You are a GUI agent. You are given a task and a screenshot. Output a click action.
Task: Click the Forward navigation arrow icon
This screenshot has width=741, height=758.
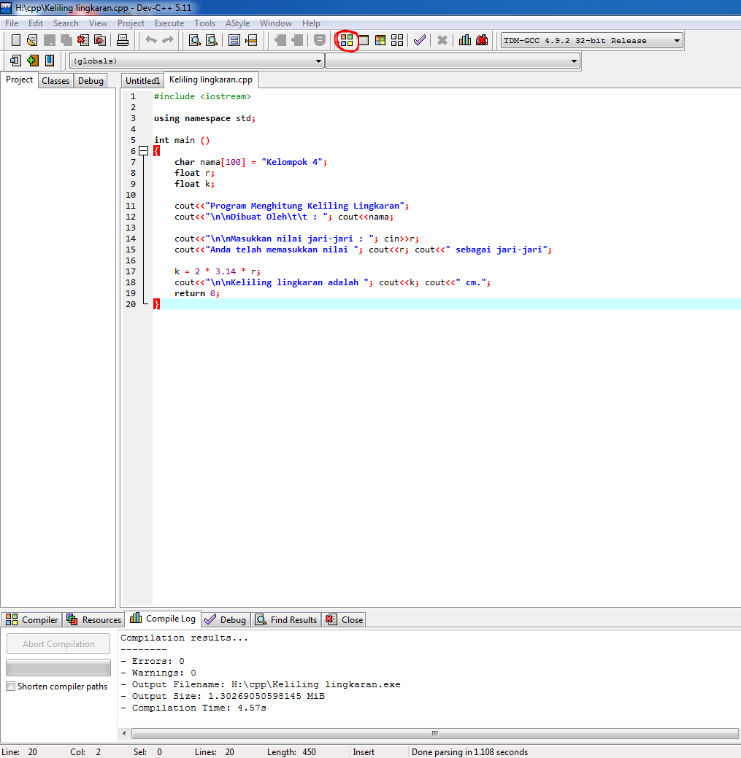pyautogui.click(x=297, y=41)
